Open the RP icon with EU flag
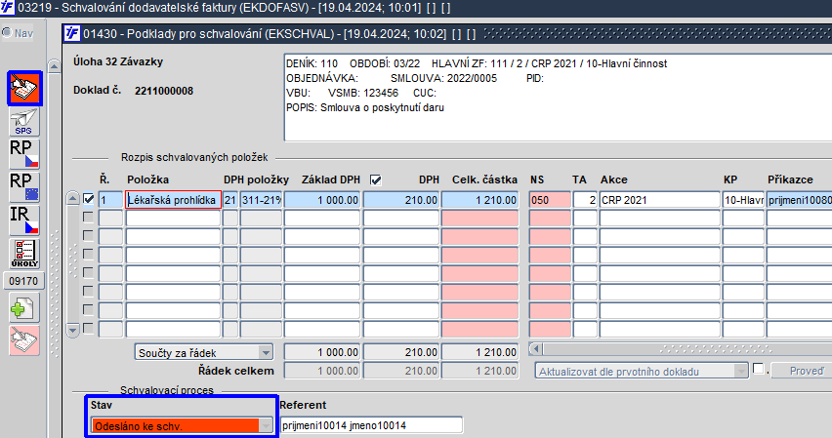832x438 pixels. click(x=24, y=186)
